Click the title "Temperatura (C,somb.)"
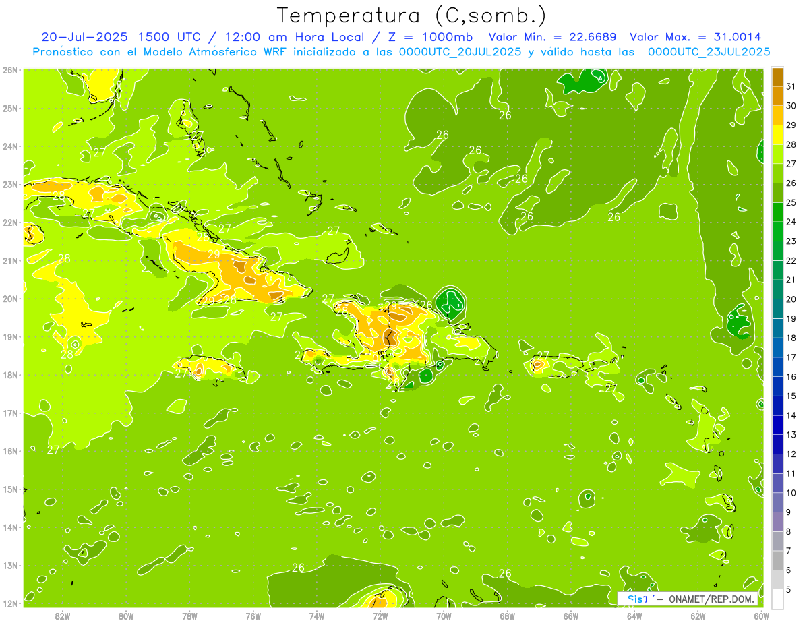This screenshot has width=809, height=625. (412, 16)
